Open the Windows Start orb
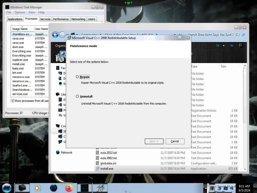The image size is (257, 193). click(x=7, y=188)
